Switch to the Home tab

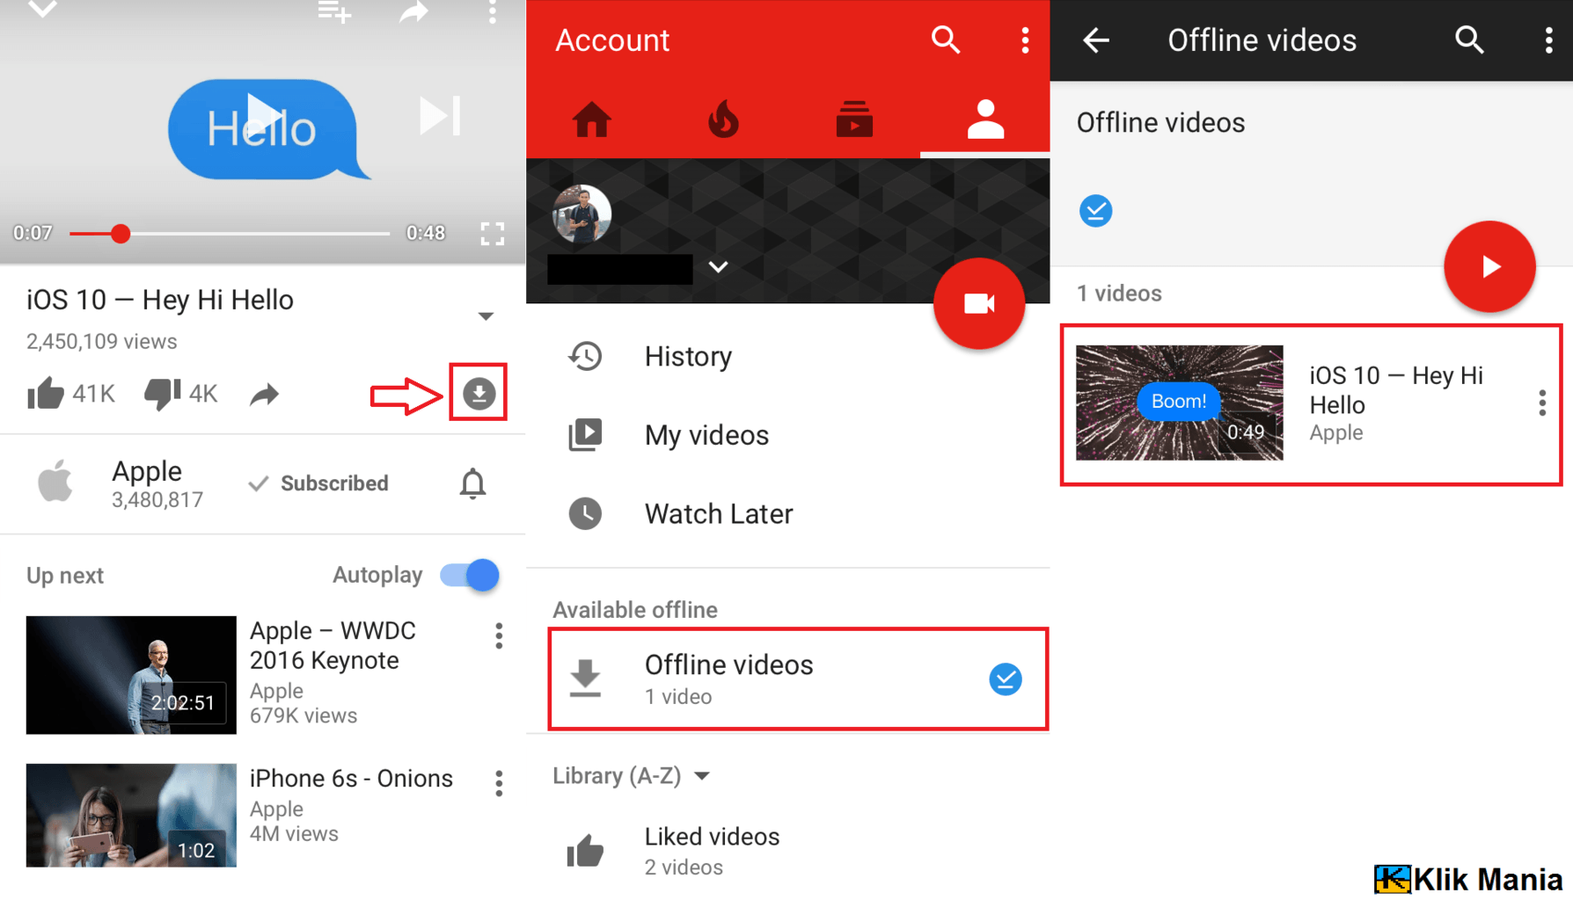point(591,120)
